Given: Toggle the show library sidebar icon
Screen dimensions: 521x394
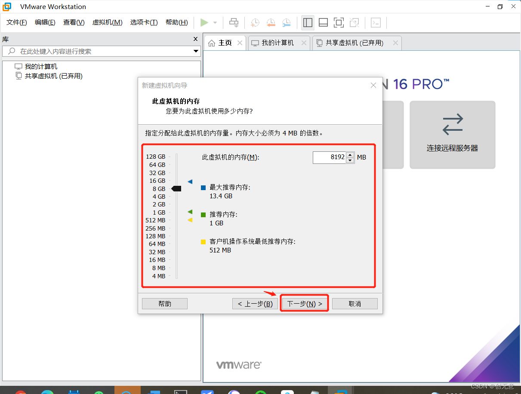Looking at the screenshot, I should 308,22.
